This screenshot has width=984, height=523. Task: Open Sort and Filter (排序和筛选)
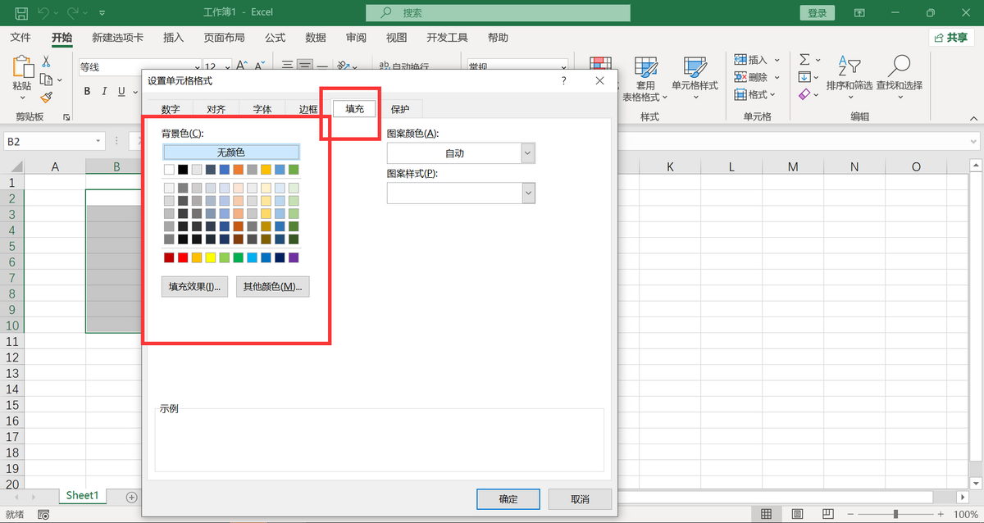850,77
